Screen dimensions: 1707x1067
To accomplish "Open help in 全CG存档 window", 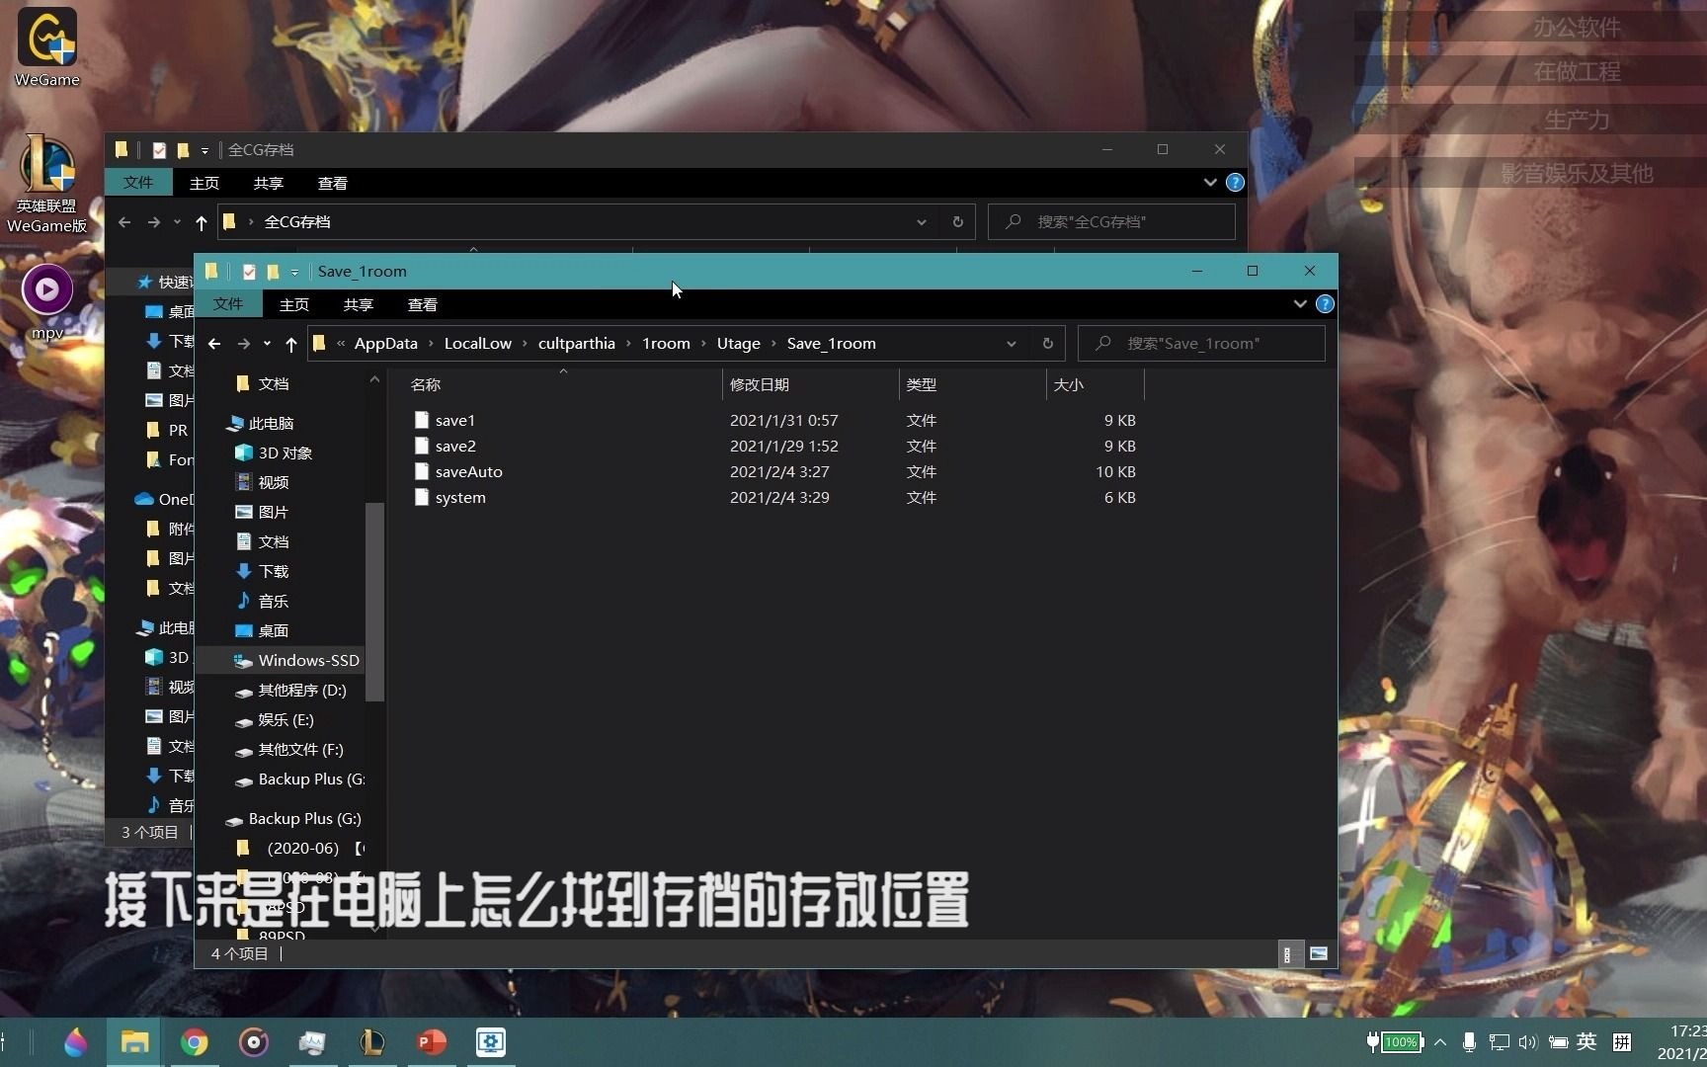I will 1235,183.
